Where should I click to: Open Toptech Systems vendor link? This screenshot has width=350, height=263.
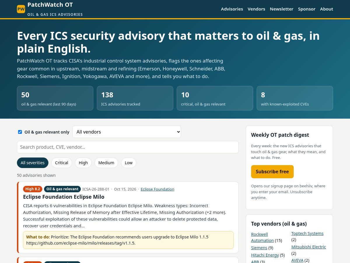(307, 233)
